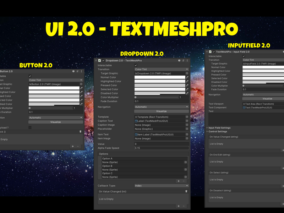The image size is (284, 213).
Task: Add option with plus under Options list
Action: (179, 181)
